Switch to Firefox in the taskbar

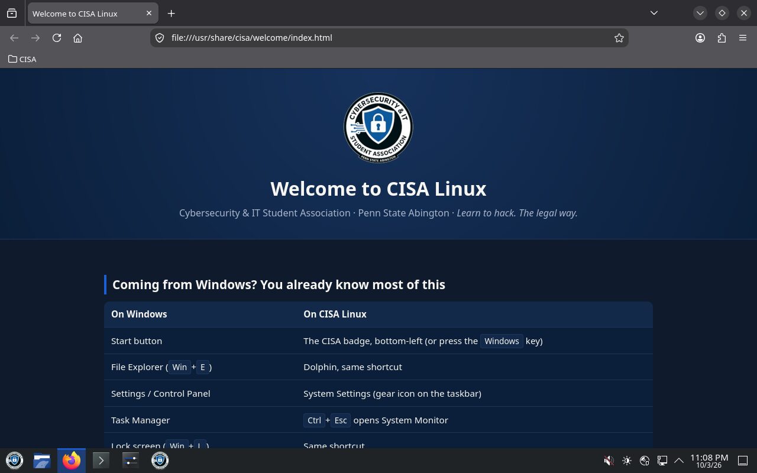(72, 460)
